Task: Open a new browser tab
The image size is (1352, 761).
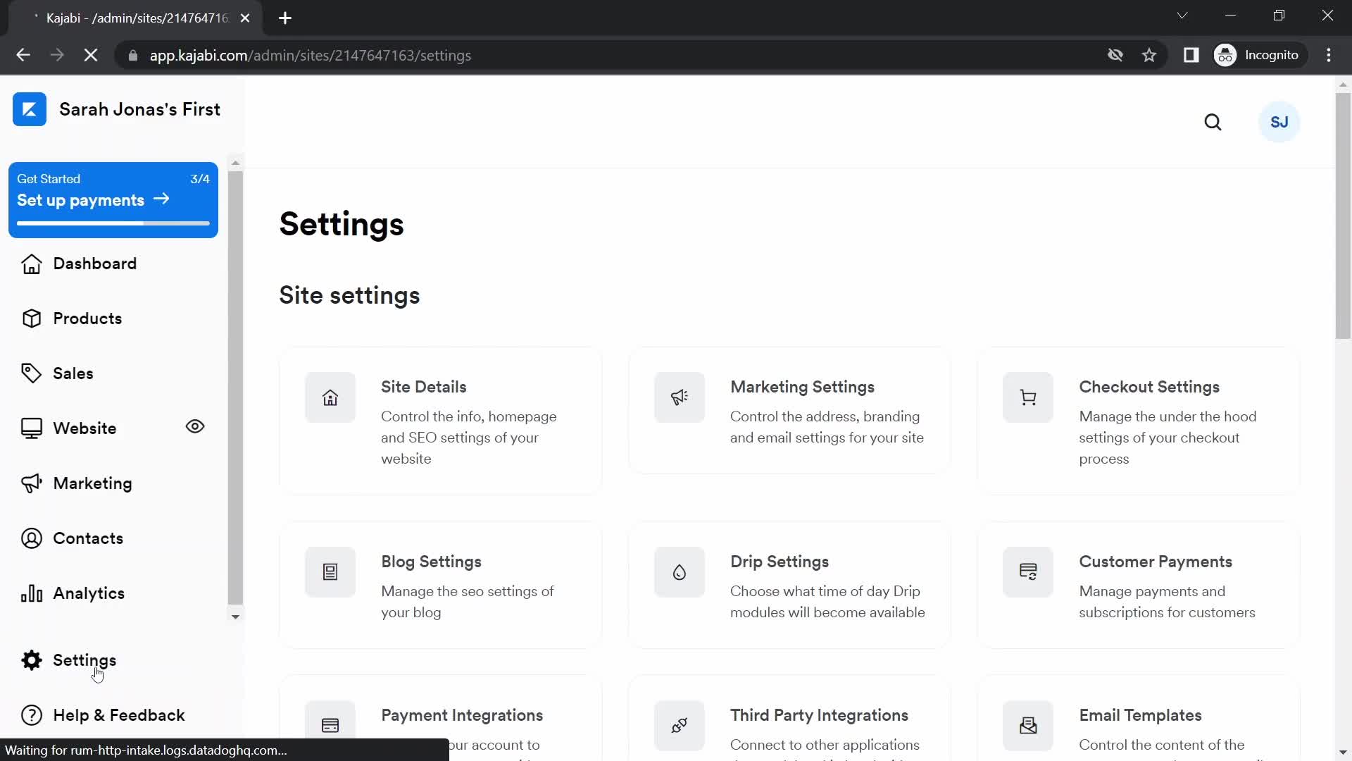Action: pos(285,18)
